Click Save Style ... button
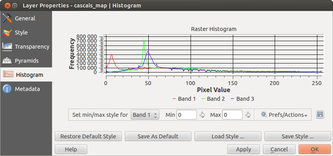Viewport: 333px width, 156px height. [297, 136]
